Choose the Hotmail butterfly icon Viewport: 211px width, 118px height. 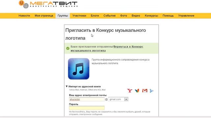(x=137, y=91)
